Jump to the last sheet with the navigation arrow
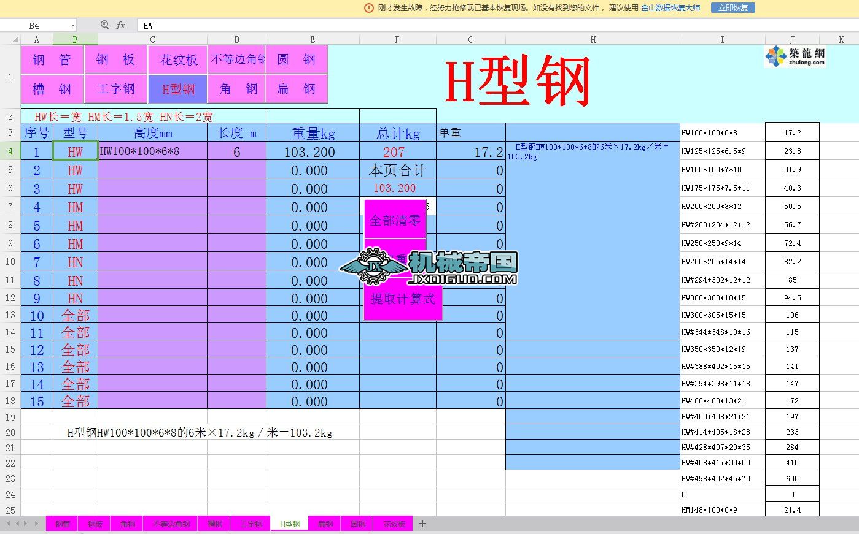This screenshot has height=534, width=859. (x=37, y=524)
